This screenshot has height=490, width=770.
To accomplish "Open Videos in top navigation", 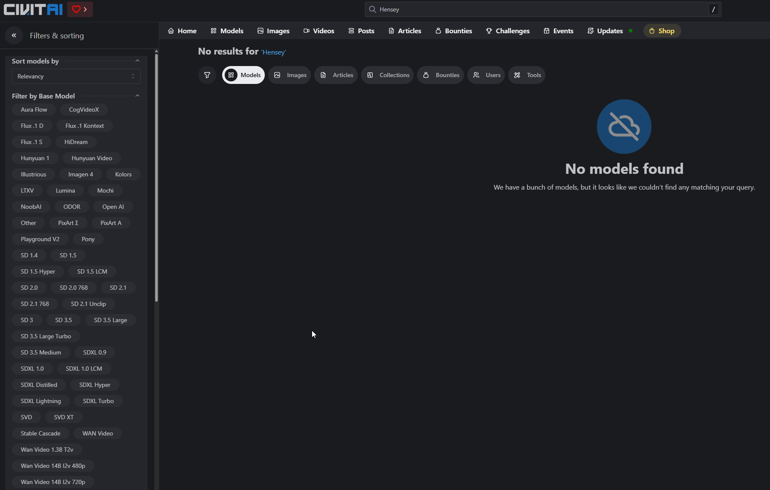I will [318, 31].
